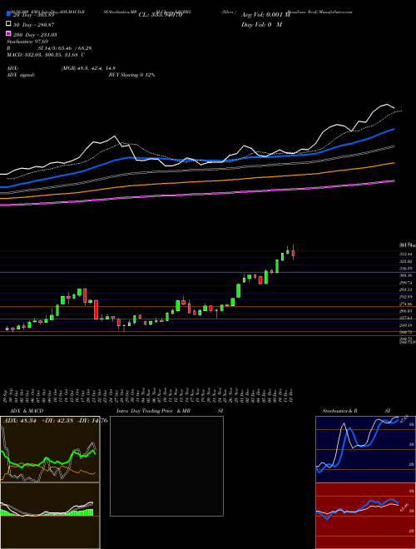The height and width of the screenshot is (549, 416).
Task: Open the red-background RSI panel
Action: (365, 516)
